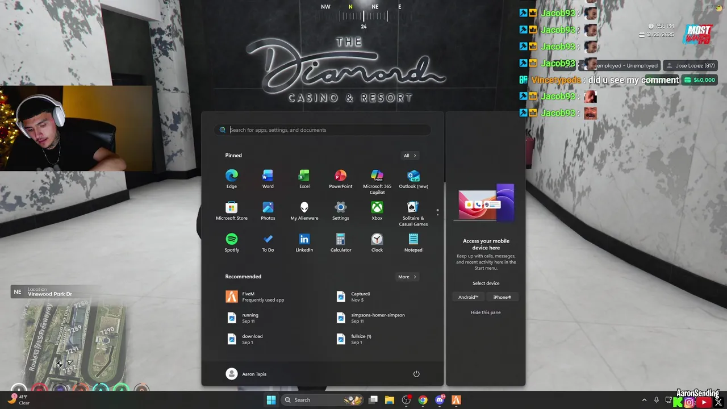The height and width of the screenshot is (409, 727).
Task: Open Notepad from pinned apps
Action: pyautogui.click(x=413, y=243)
